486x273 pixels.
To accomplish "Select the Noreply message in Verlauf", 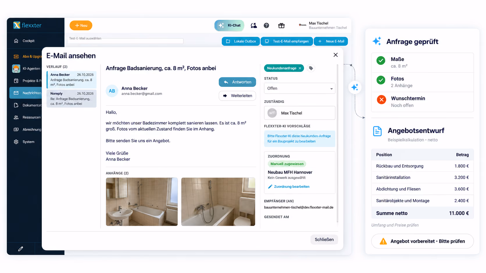I will (72, 99).
